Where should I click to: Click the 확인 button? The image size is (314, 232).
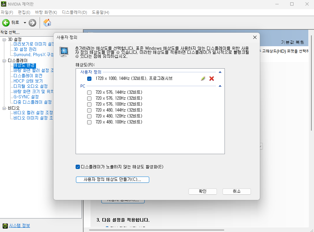(x=203, y=191)
